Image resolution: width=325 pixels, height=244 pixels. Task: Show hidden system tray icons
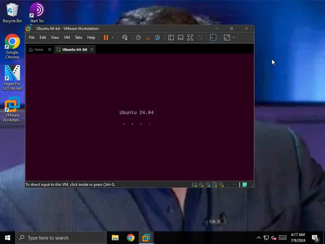pyautogui.click(x=258, y=238)
